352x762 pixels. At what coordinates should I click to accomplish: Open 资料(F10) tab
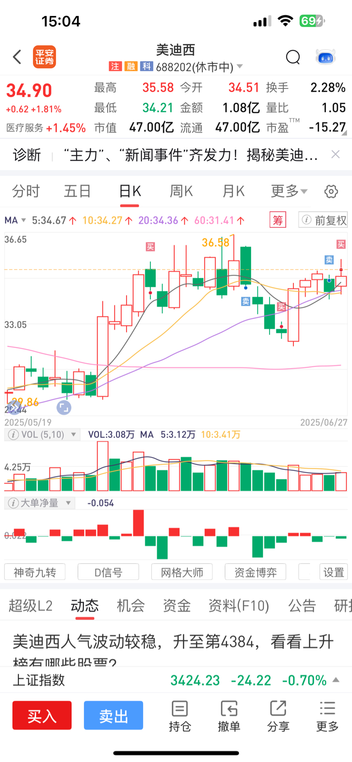tap(239, 606)
